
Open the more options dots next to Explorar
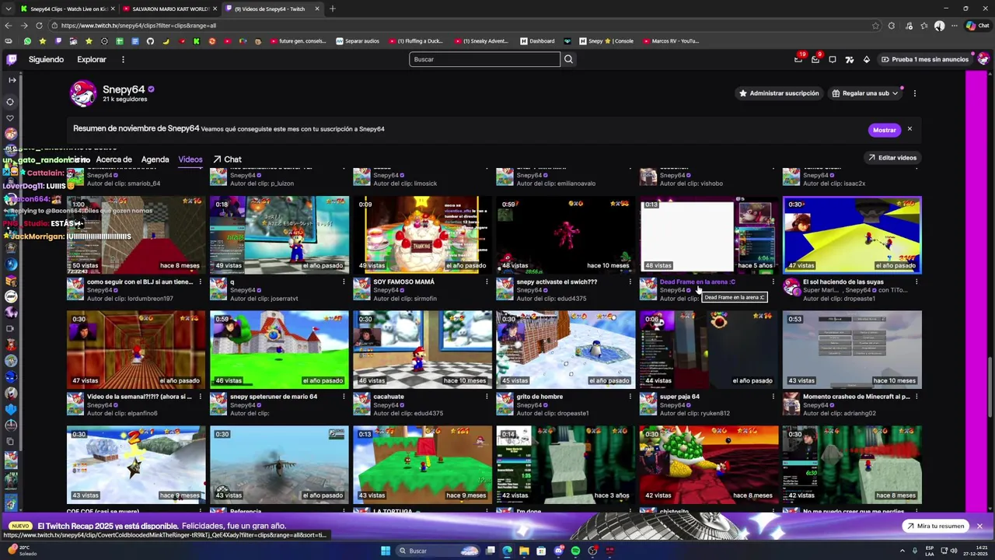pos(123,59)
